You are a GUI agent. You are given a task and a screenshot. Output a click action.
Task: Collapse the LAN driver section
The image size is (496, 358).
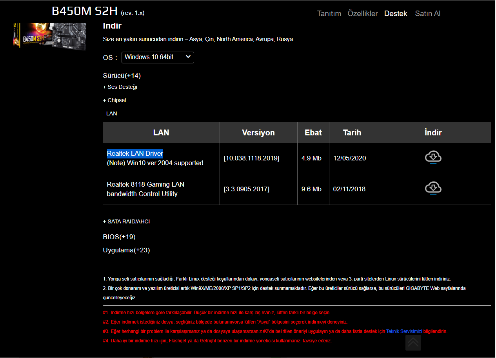click(110, 113)
